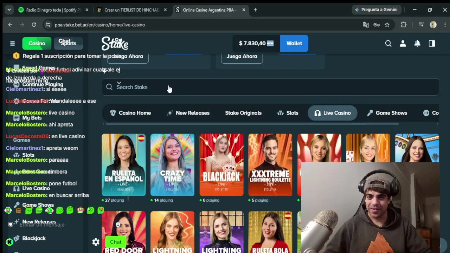The image size is (450, 253).
Task: Open the Red Door game thumbnail
Action: click(123, 232)
